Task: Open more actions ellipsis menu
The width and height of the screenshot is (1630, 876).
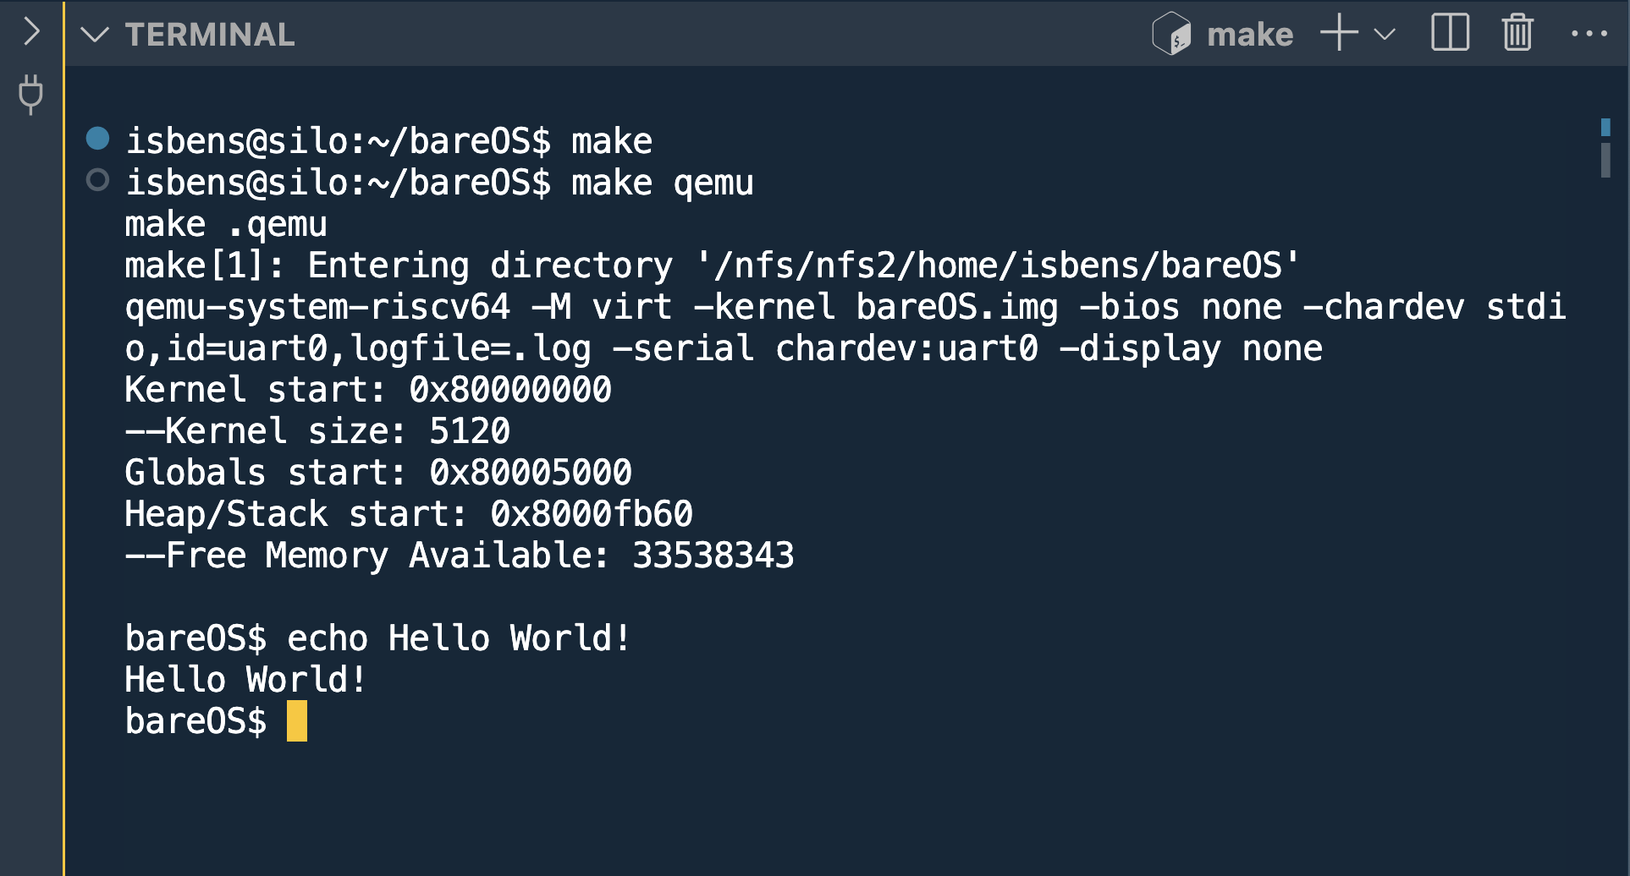Action: tap(1589, 34)
